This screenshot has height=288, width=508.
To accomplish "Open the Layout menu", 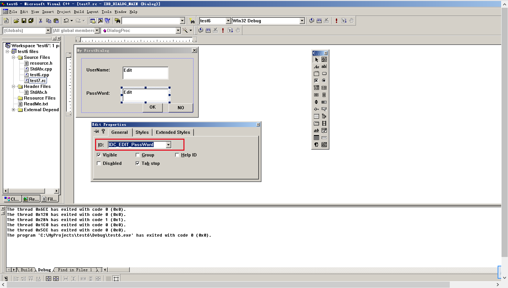I will coord(93,12).
